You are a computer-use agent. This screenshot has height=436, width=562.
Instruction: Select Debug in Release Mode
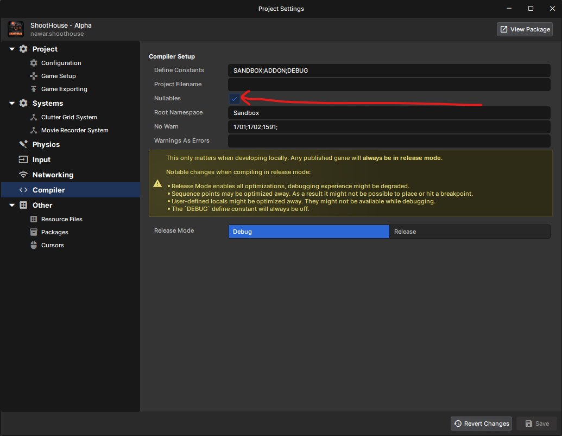pyautogui.click(x=308, y=232)
